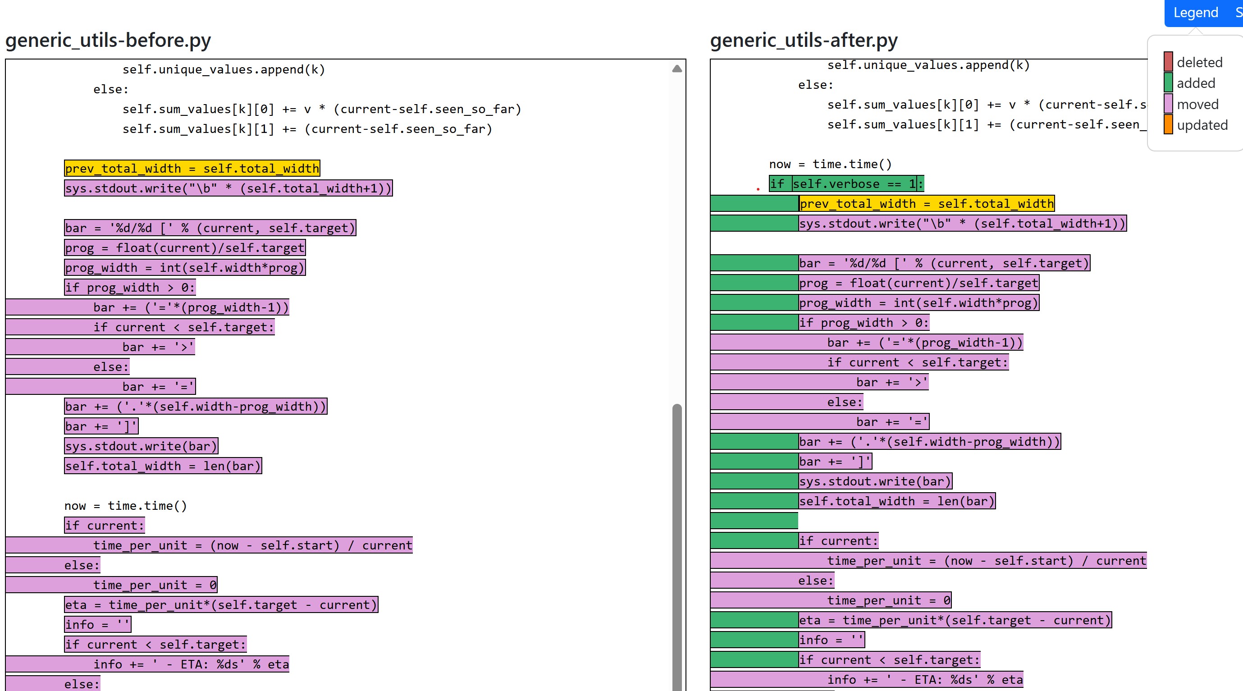Click the purple moved color swatch

1168,104
